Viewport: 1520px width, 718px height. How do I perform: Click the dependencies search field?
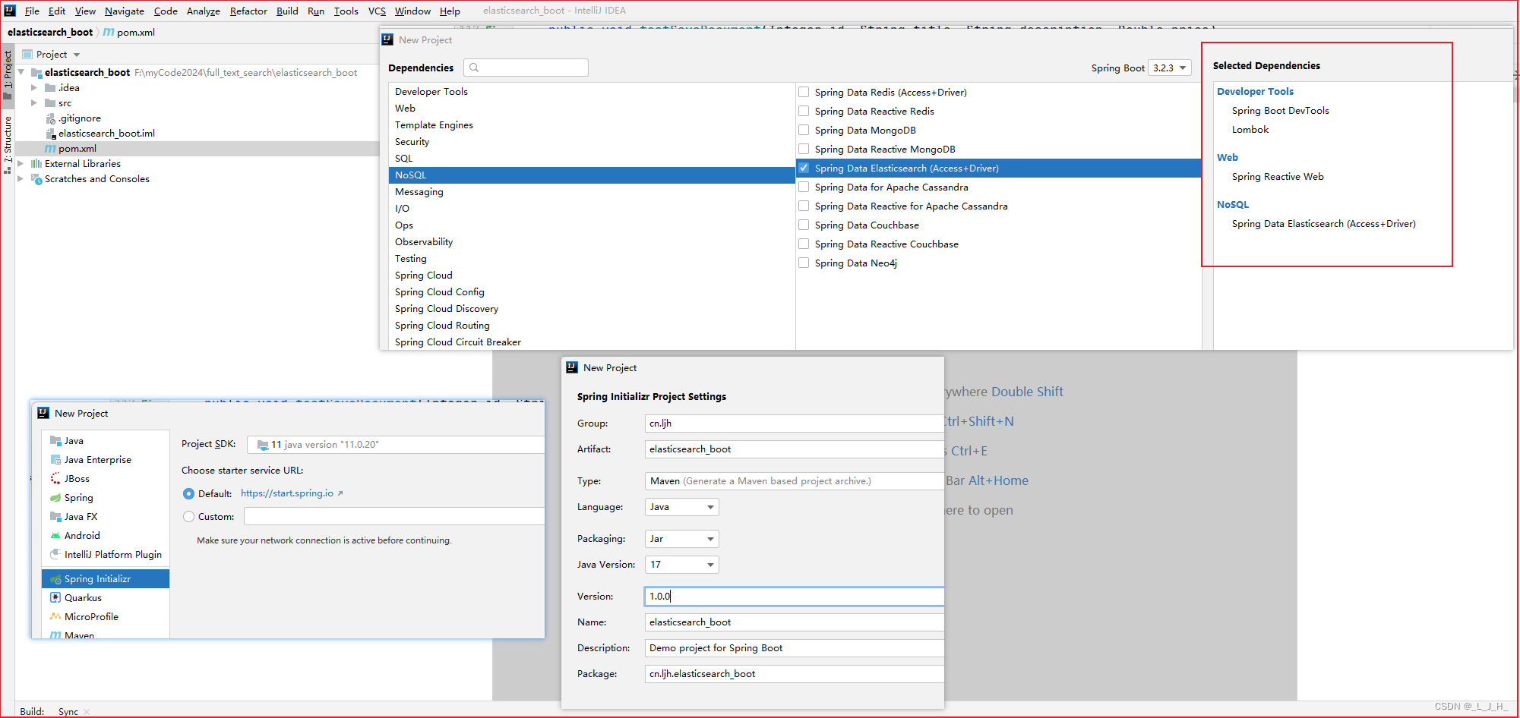526,68
